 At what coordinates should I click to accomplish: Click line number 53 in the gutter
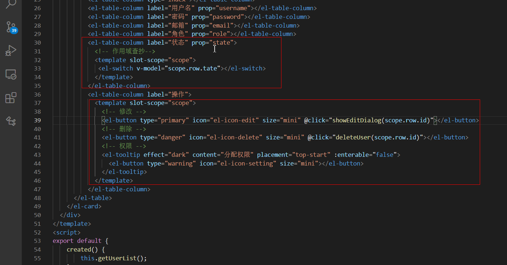37,241
